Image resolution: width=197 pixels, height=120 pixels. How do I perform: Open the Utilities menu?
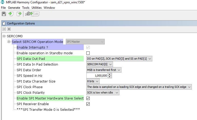(x=36, y=8)
